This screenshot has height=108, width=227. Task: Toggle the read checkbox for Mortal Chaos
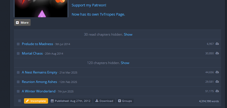[x=18, y=53]
